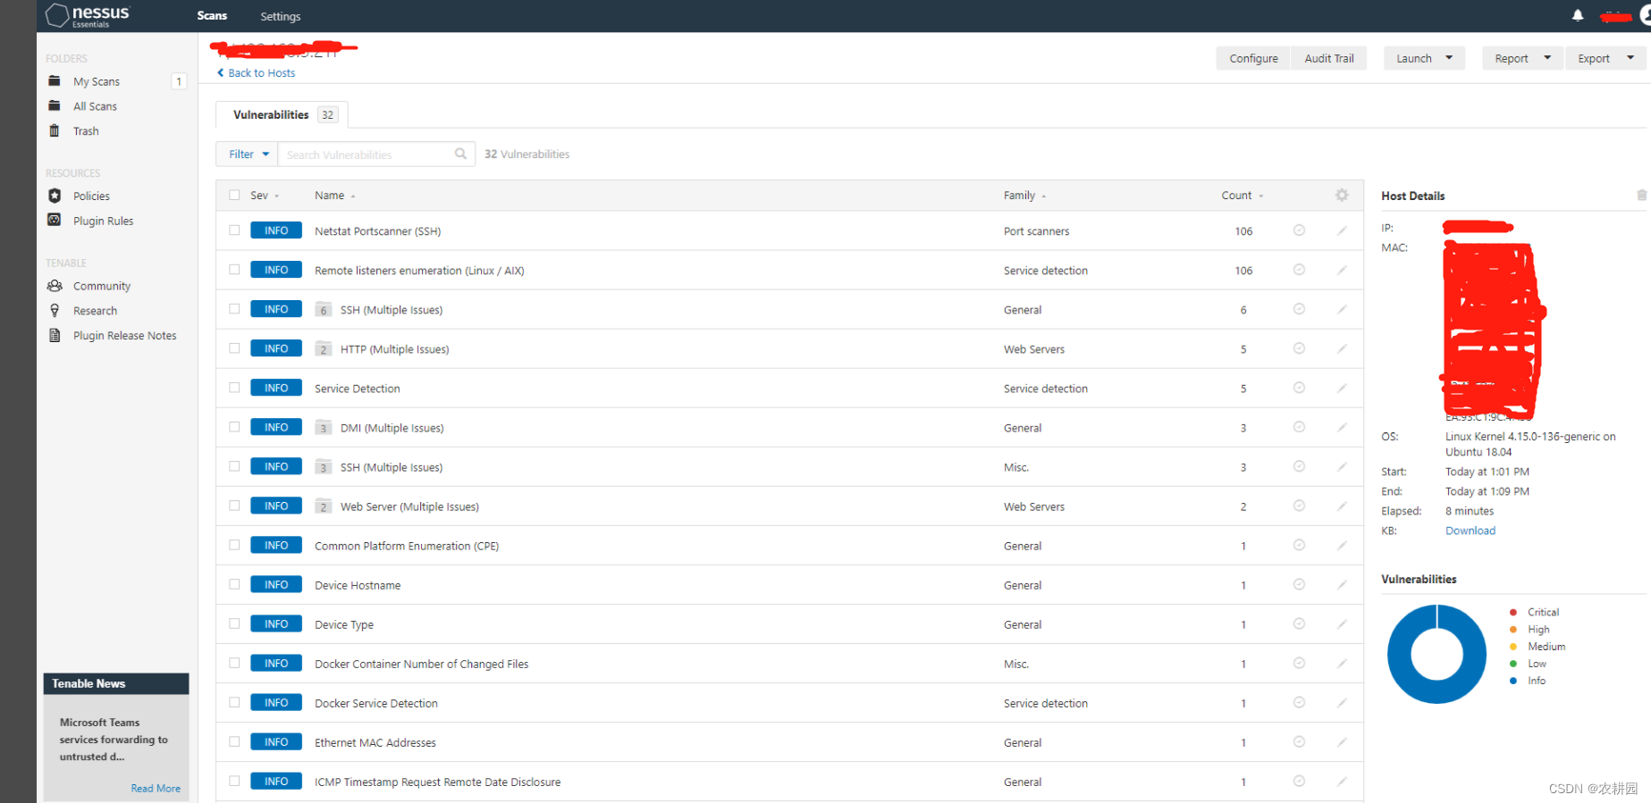The height and width of the screenshot is (803, 1651).
Task: Open the Export dropdown
Action: point(1605,58)
